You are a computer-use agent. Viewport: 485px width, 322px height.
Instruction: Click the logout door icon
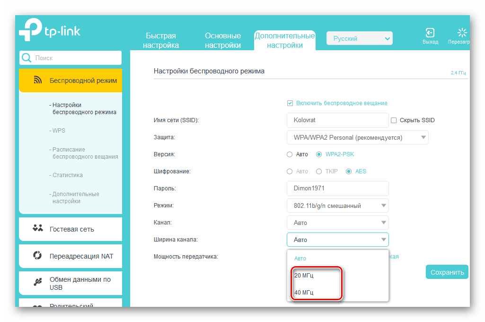point(430,33)
